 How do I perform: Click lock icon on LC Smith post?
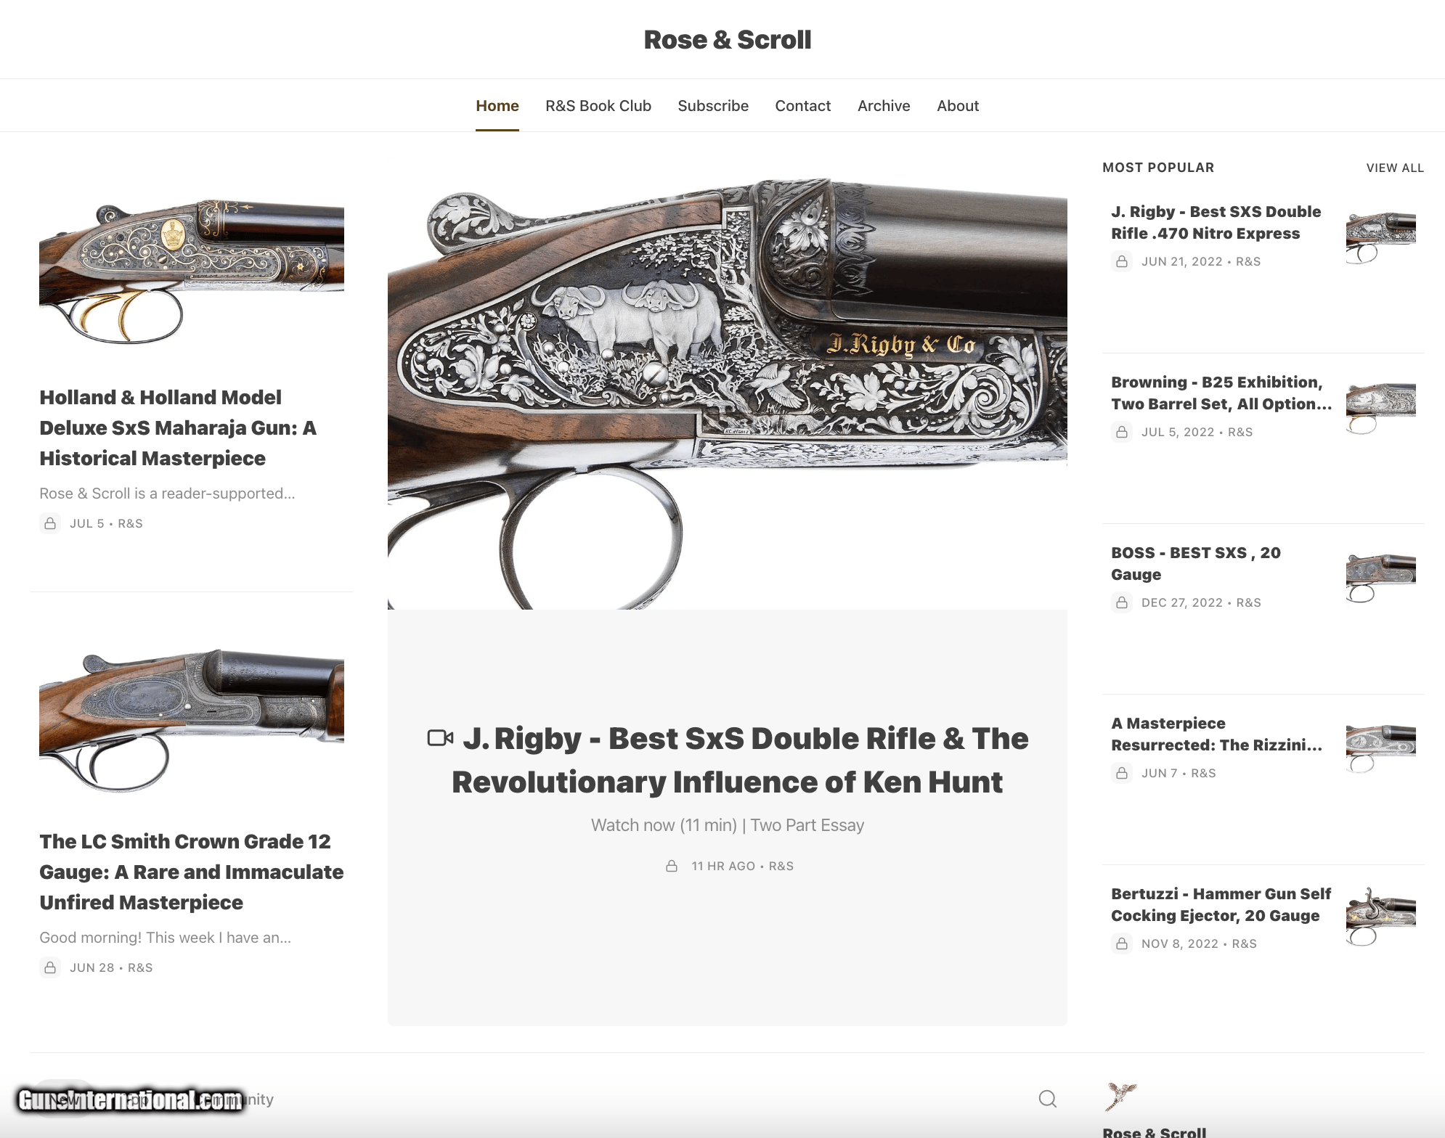50,967
